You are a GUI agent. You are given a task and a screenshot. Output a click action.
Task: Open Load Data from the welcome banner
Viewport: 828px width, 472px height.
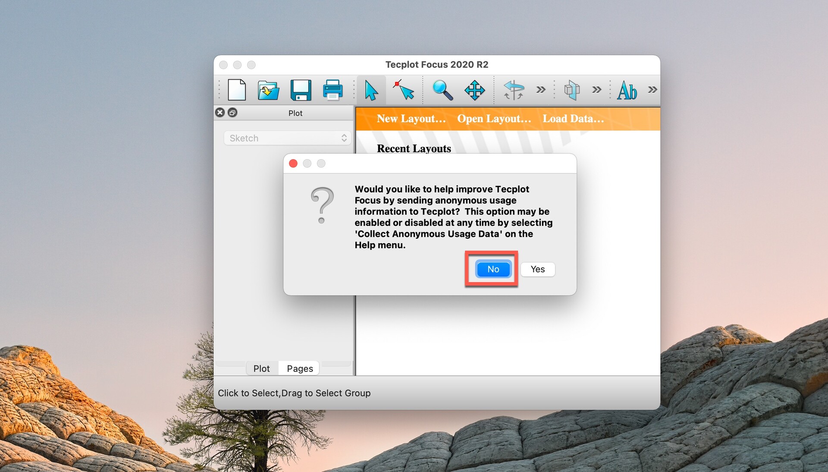point(573,119)
